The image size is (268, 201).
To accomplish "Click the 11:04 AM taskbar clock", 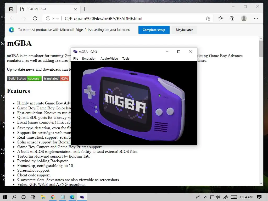I will 246,197.
